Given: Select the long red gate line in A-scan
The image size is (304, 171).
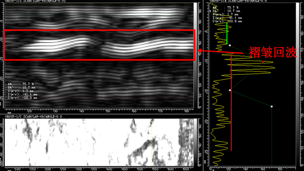Looking at the screenshot, I should [x=231, y=103].
